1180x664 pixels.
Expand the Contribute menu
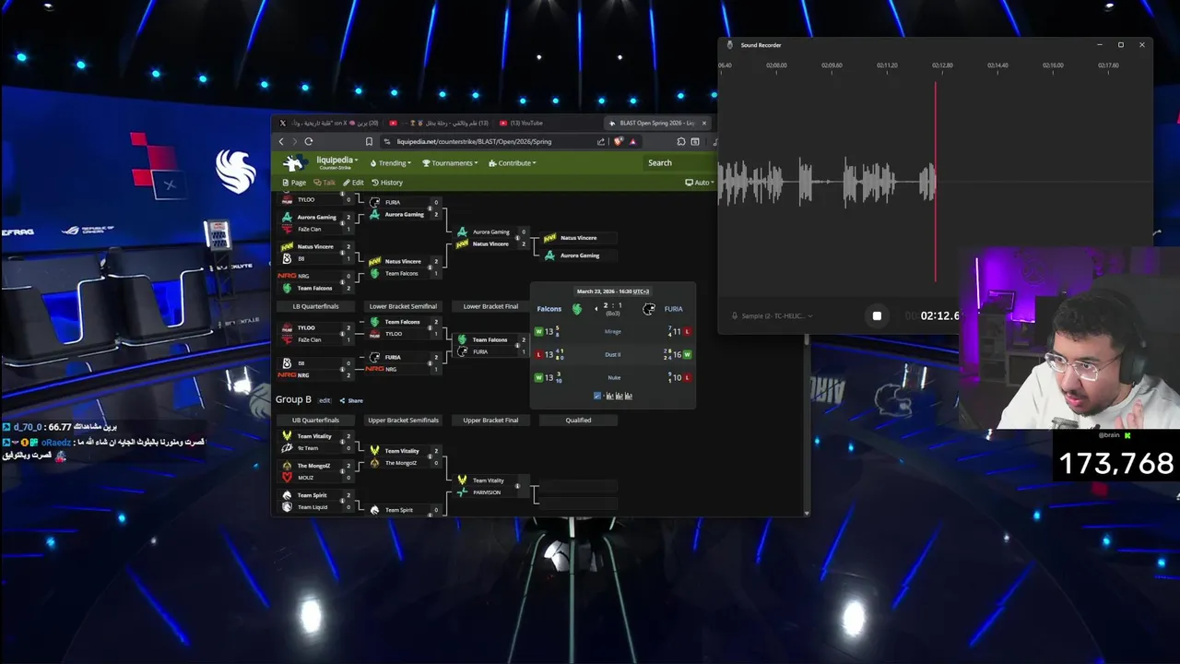[x=512, y=163]
